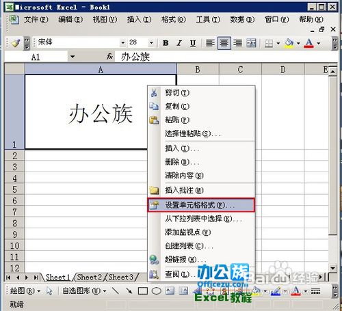Open the 帮助(H) menu
Screen dimensions: 342x311
(x=311, y=20)
